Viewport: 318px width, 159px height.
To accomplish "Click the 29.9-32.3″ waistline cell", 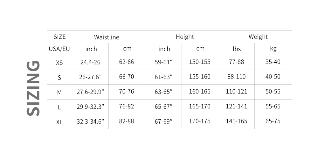I will tap(90, 107).
